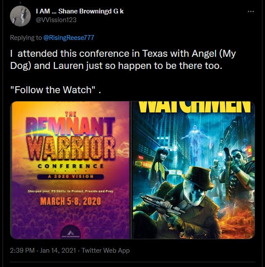Click the "Follow the Watch" text line
Viewport: 265px width, 267px height.
pos(55,90)
